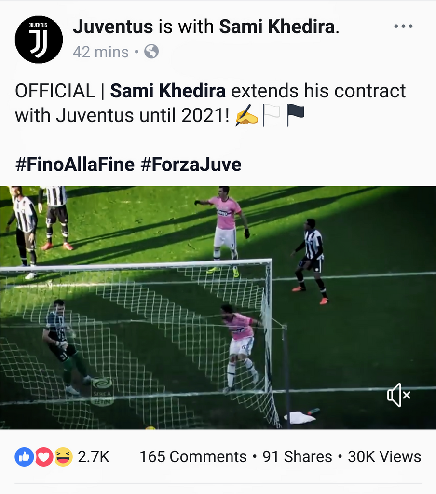Open the Juventus profile picture logo

[39, 40]
